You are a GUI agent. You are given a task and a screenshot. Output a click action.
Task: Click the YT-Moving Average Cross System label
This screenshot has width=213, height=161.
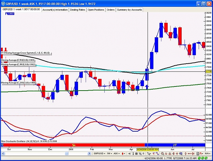(x=26, y=53)
